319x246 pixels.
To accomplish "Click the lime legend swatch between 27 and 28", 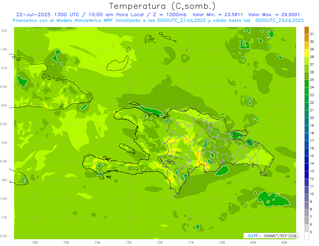I will 307,61.
